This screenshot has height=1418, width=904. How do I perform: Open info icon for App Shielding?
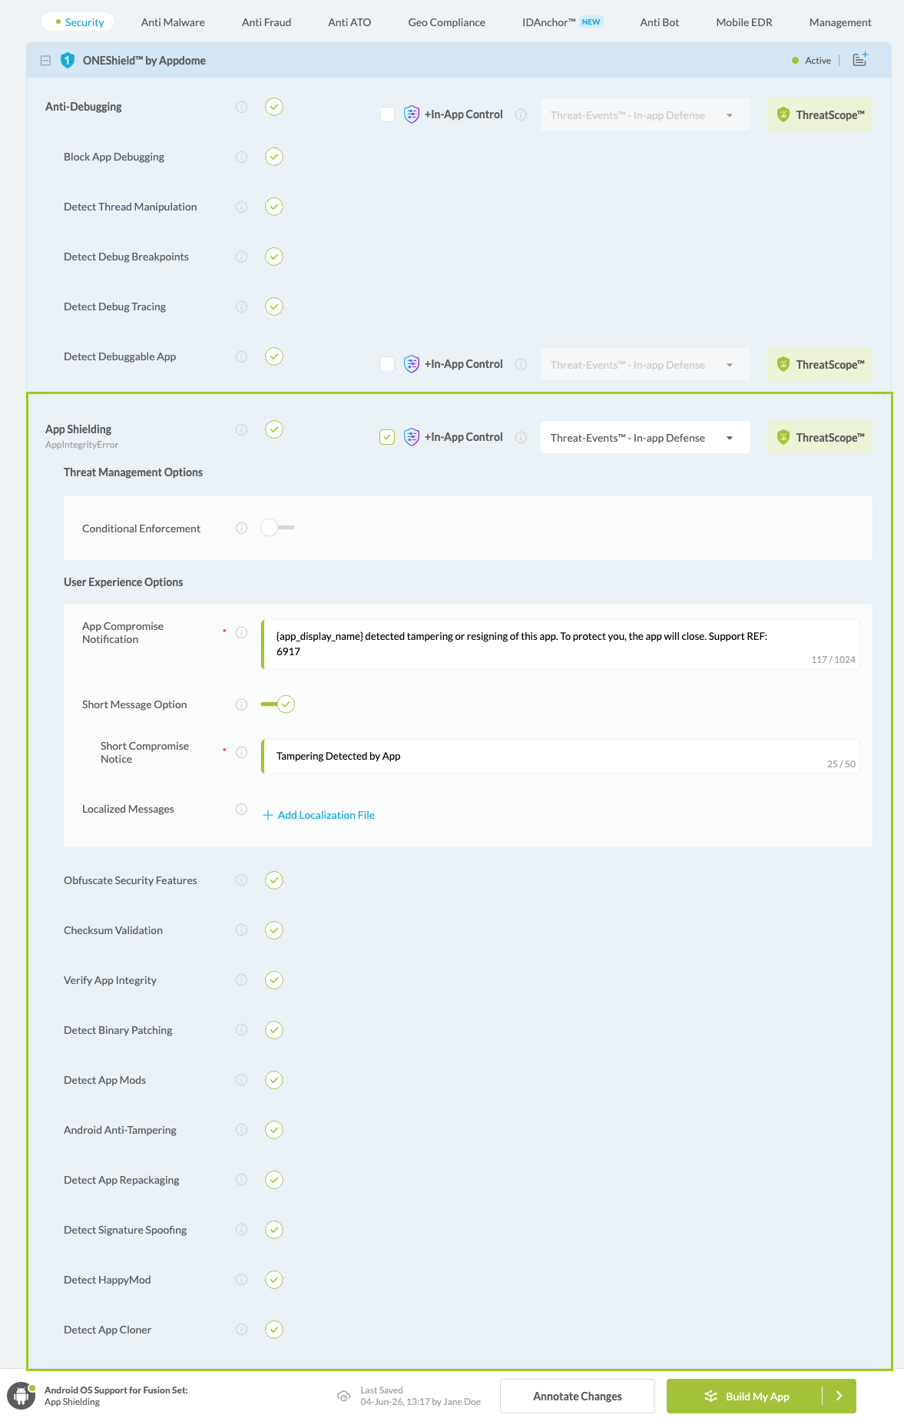click(241, 429)
